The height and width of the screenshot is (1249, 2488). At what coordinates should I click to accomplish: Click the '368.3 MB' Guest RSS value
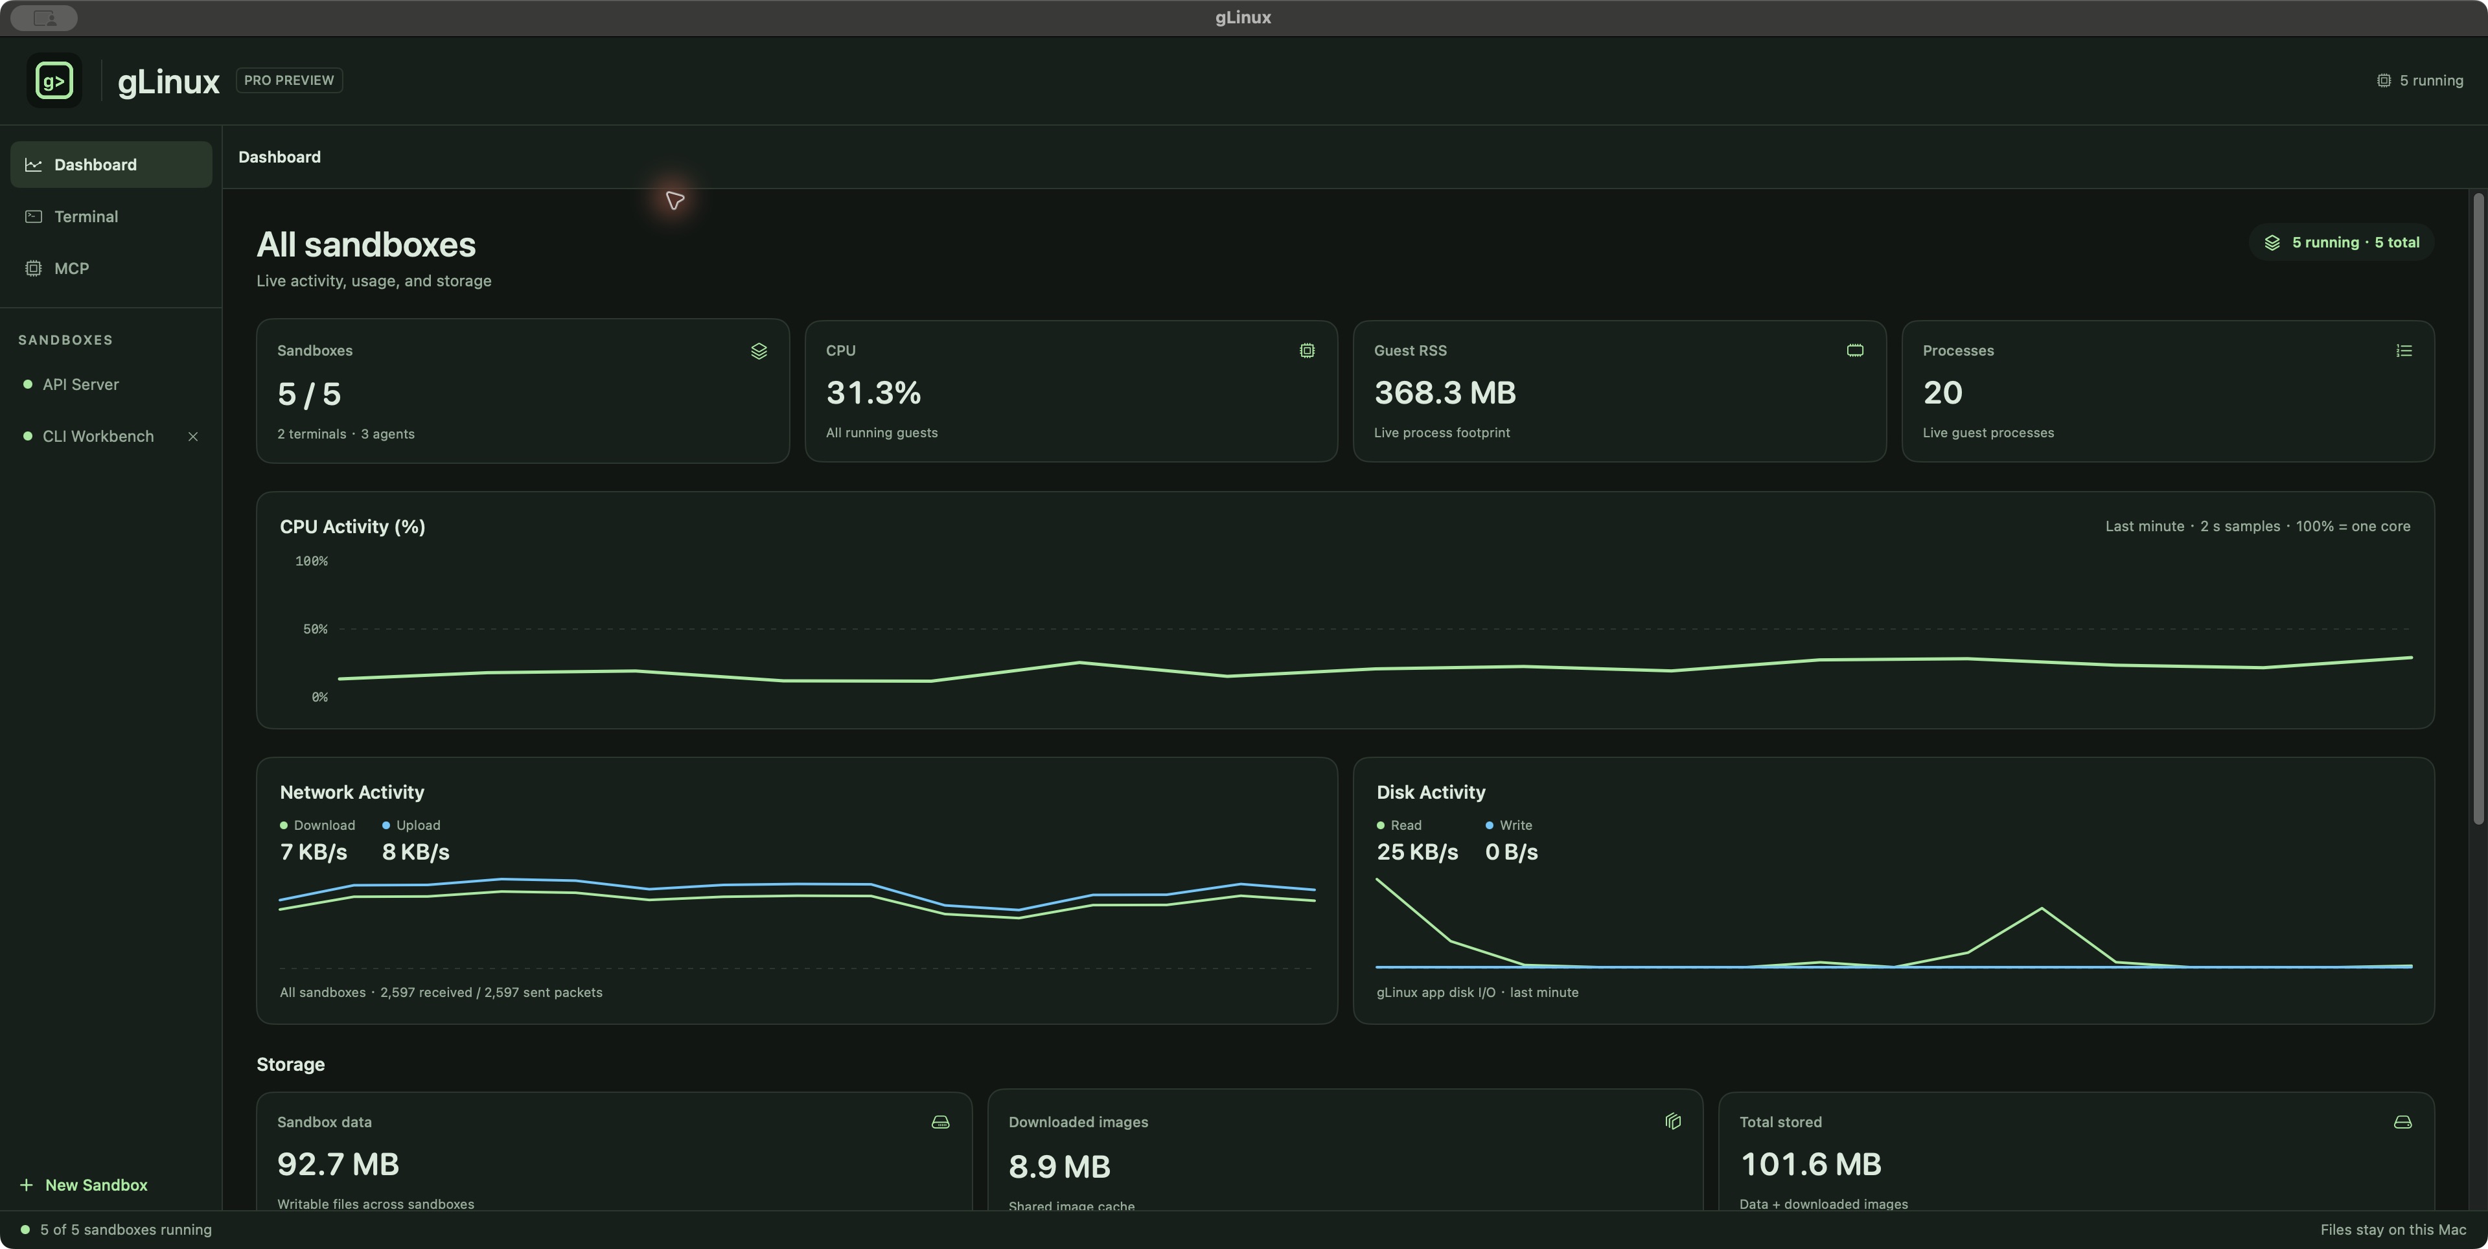pyautogui.click(x=1445, y=393)
